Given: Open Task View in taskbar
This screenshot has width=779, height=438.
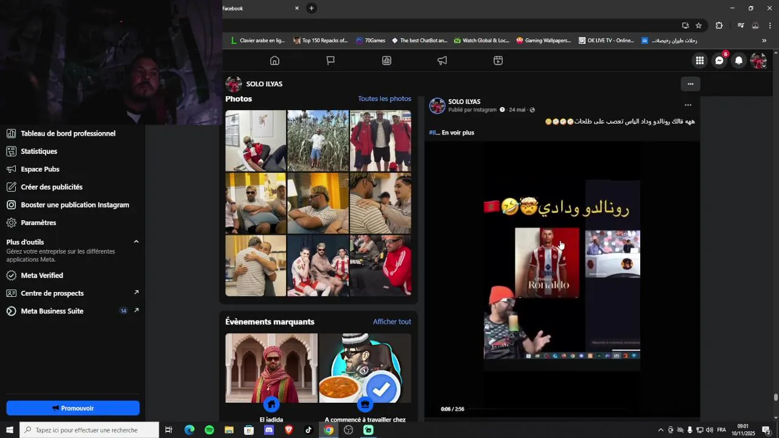Looking at the screenshot, I should point(169,430).
